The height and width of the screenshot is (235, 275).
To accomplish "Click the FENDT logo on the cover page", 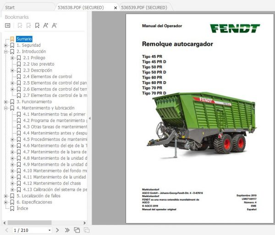I will pos(235,28).
